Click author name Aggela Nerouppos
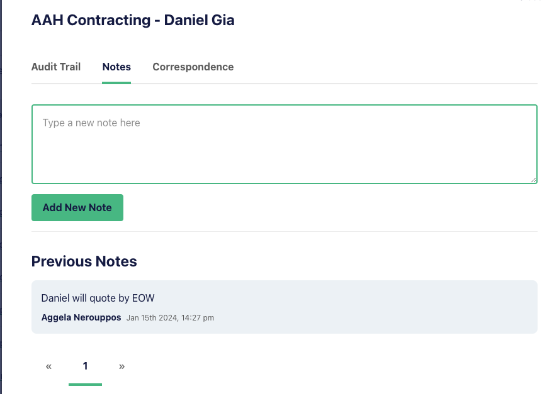 [81, 317]
